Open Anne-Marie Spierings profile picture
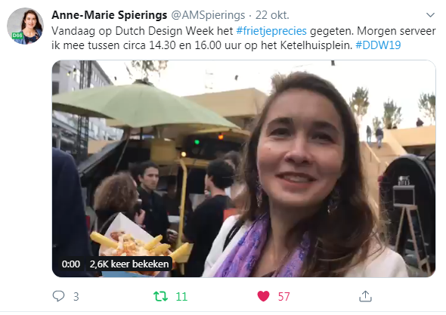 [x=25, y=26]
